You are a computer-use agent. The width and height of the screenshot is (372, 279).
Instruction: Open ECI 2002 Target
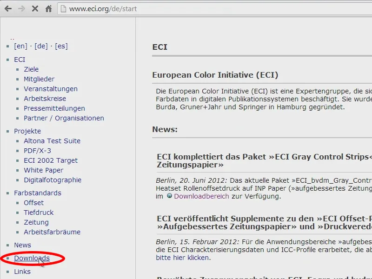51,160
